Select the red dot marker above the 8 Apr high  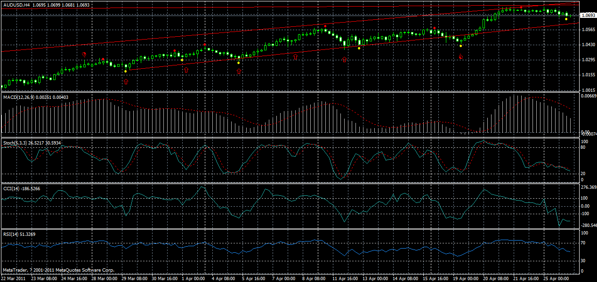tap(325, 26)
